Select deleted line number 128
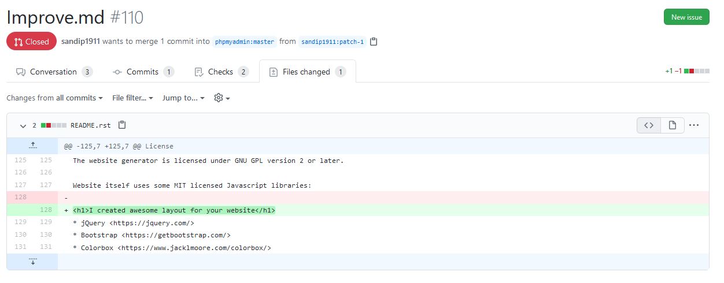The image size is (724, 283). tap(20, 197)
